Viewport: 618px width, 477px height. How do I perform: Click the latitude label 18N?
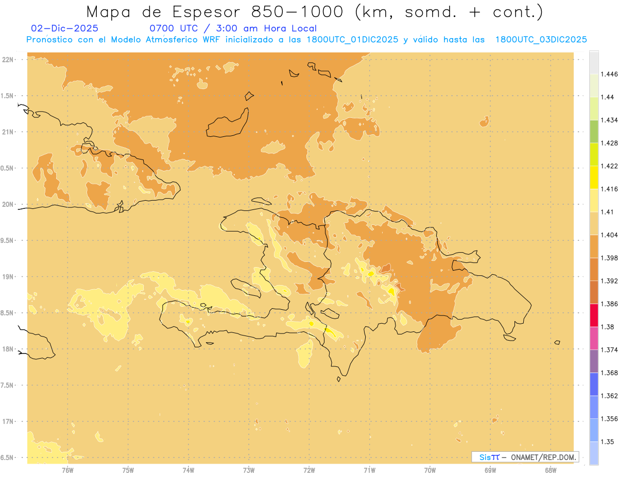pos(8,349)
